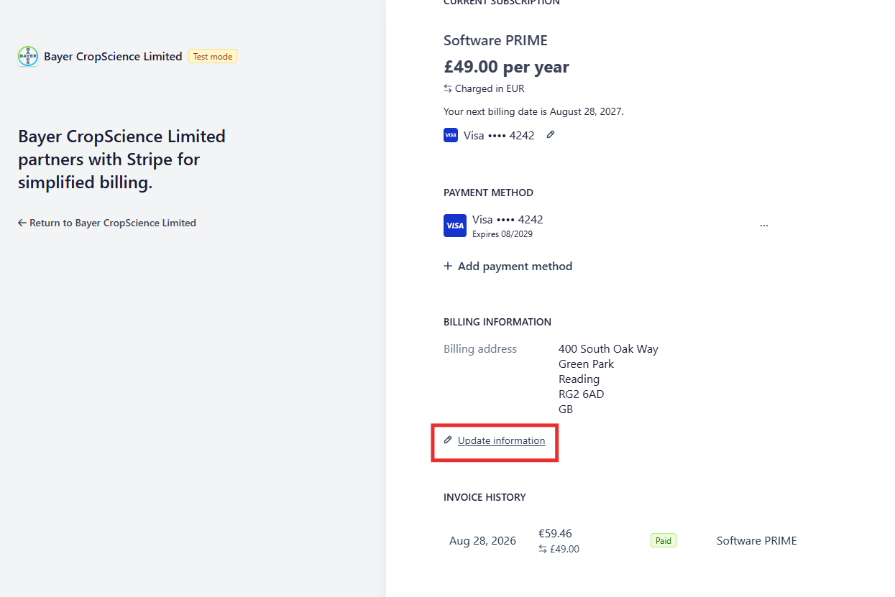Click the next billing date text
The image size is (895, 597).
(x=533, y=111)
